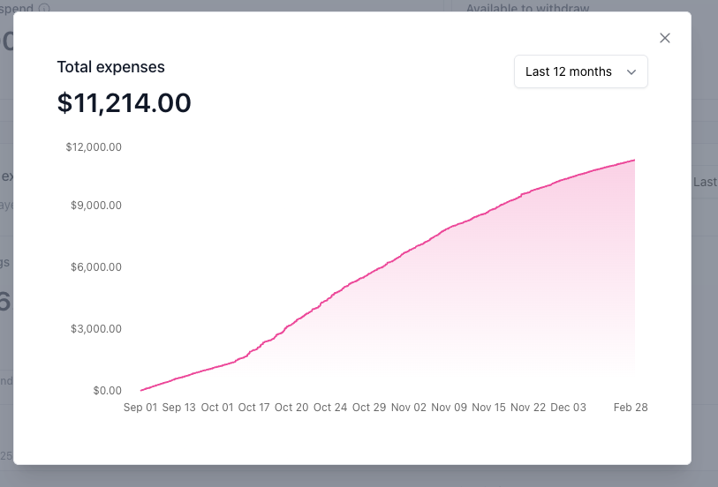Image resolution: width=718 pixels, height=487 pixels.
Task: Click the Available to withdraw text behind dialog
Action: tap(527, 8)
